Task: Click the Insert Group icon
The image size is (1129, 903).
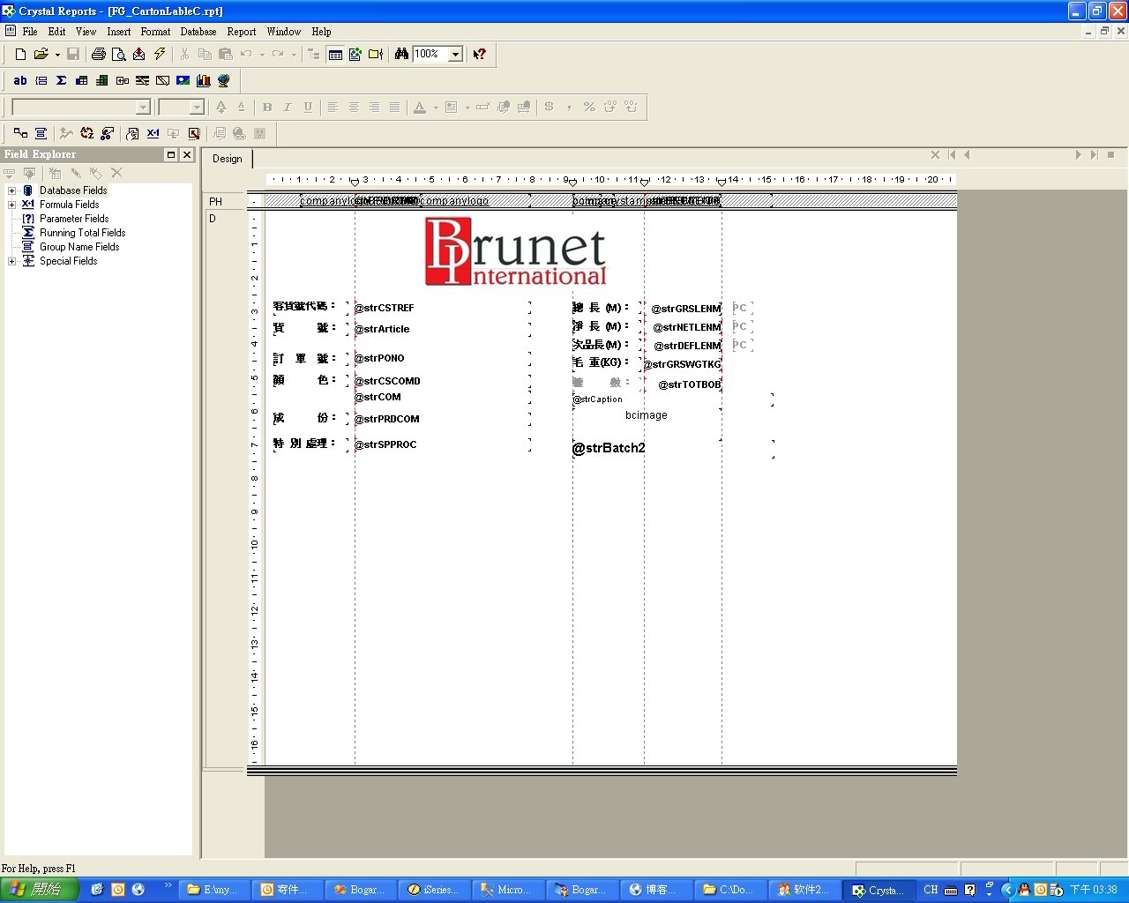Action: [41, 80]
